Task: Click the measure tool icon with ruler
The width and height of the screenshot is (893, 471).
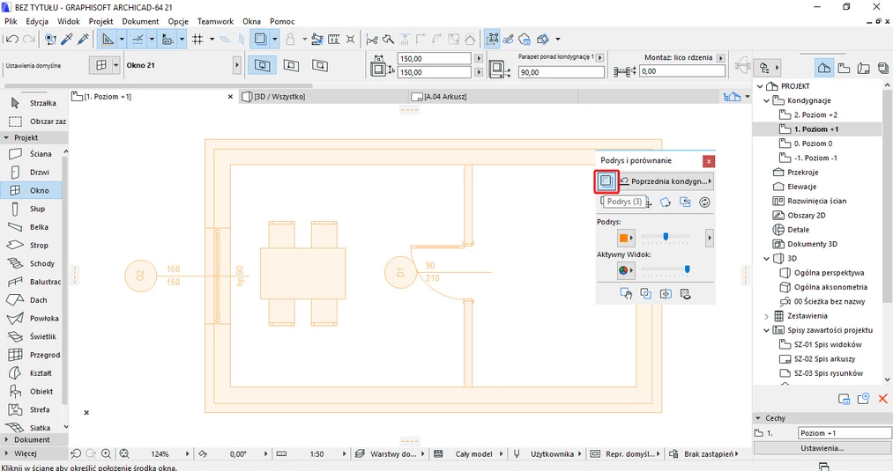Action: 334,40
